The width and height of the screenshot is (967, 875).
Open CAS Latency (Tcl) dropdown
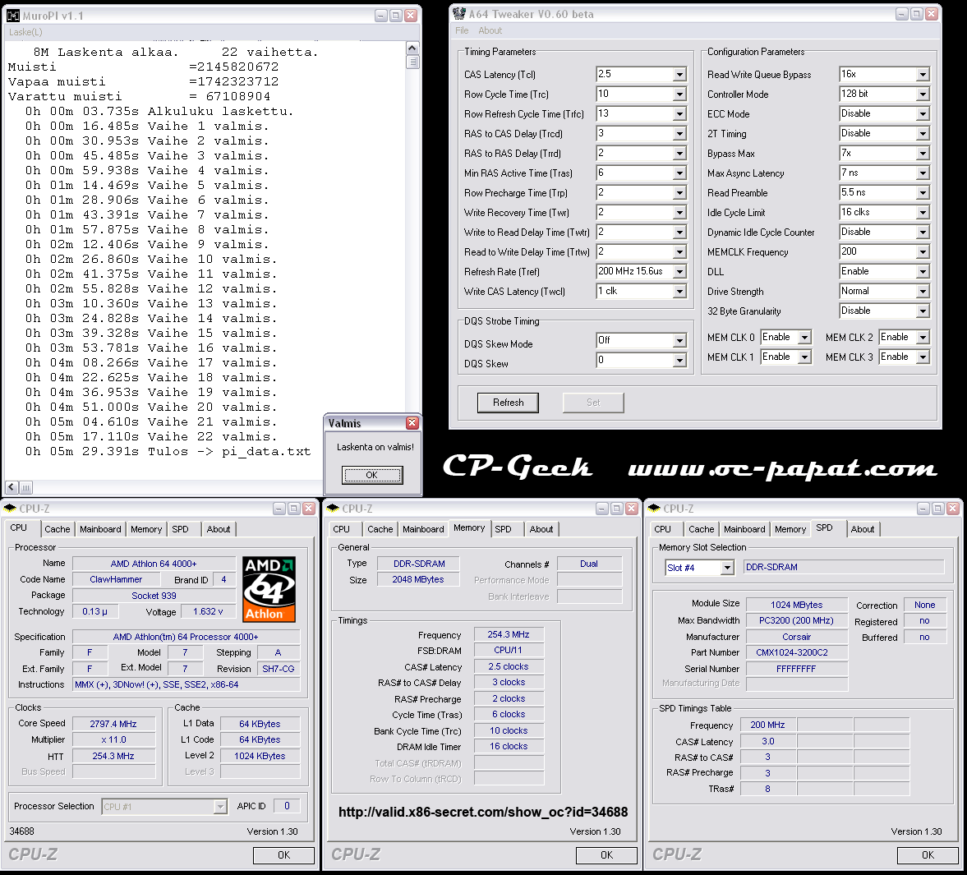pos(679,75)
